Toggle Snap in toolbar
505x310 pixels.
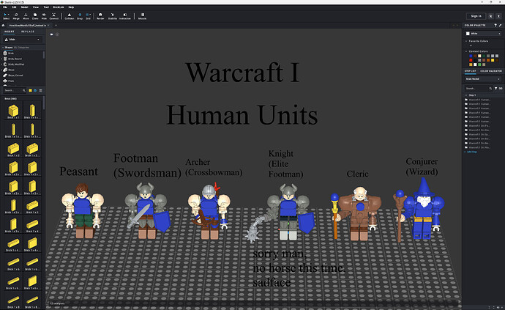click(80, 16)
